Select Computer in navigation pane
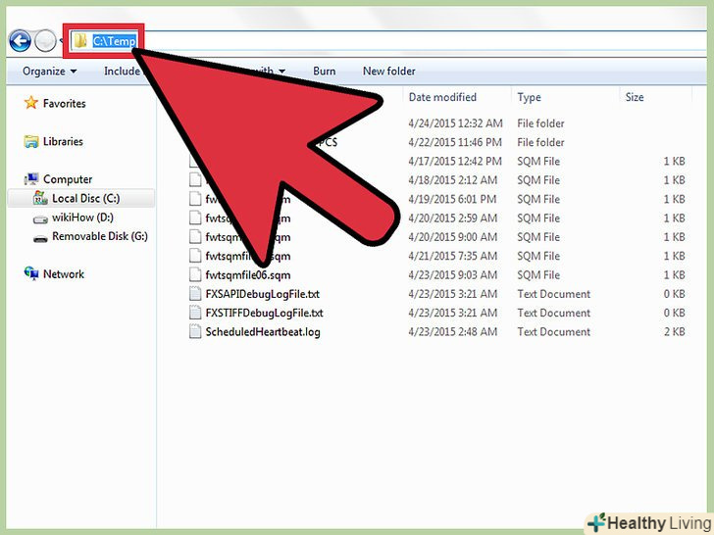 (68, 179)
